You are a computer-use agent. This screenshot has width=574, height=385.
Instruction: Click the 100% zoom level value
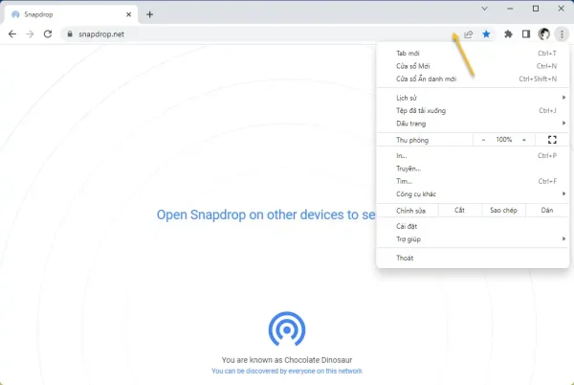tap(504, 140)
